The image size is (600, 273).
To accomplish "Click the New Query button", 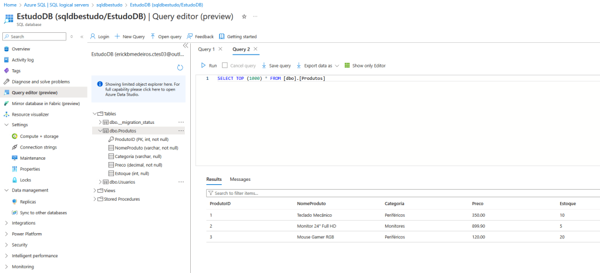I will pos(130,36).
